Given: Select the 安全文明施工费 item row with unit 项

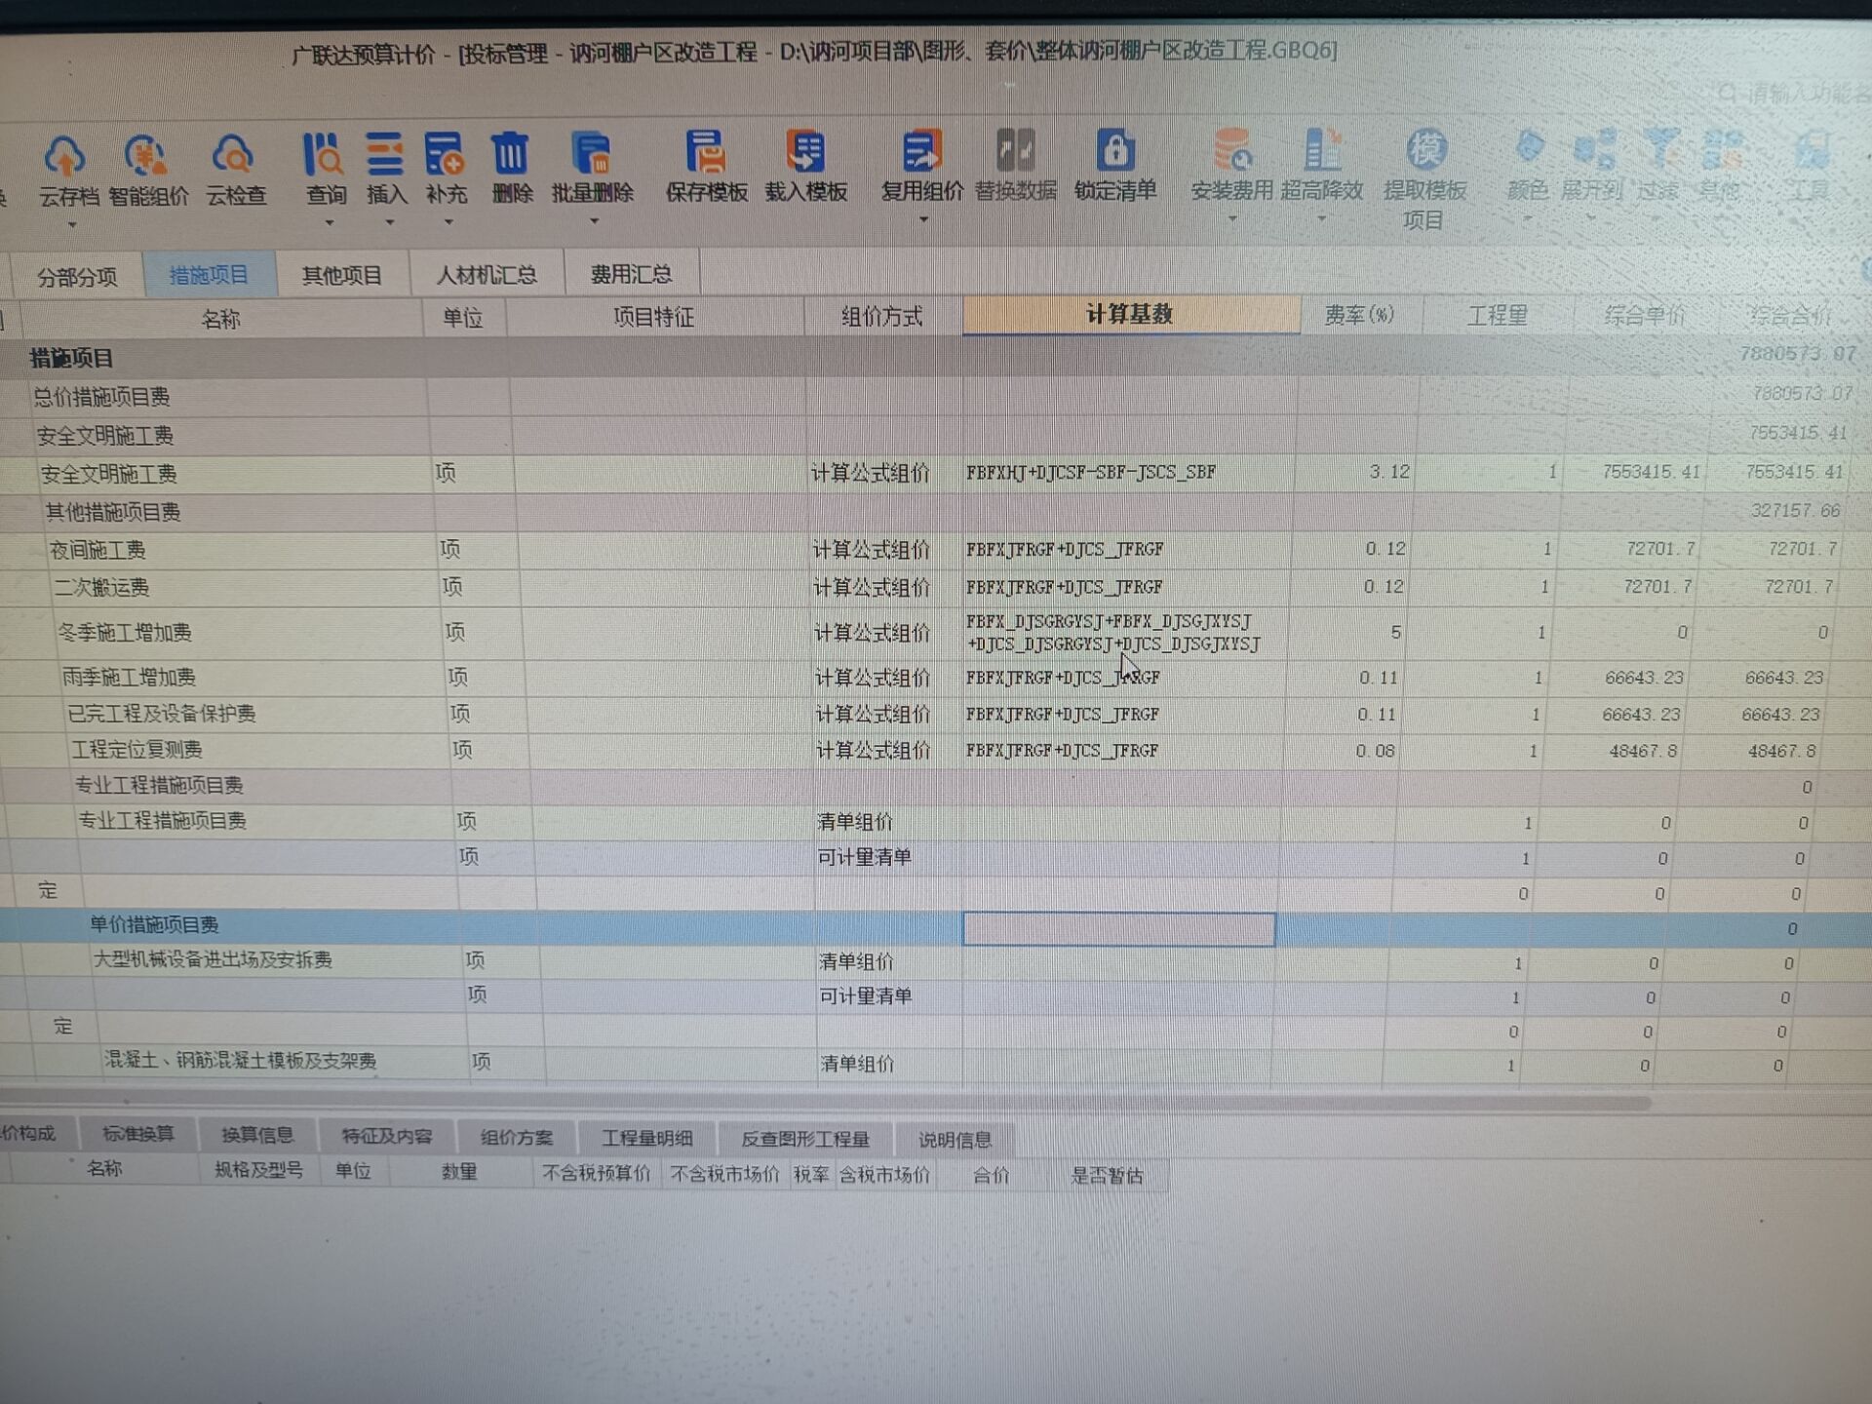Looking at the screenshot, I should (x=936, y=474).
